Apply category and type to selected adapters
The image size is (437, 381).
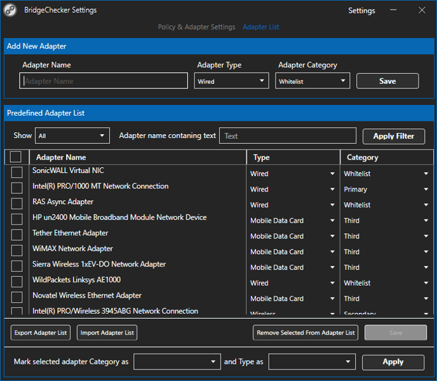tap(393, 362)
